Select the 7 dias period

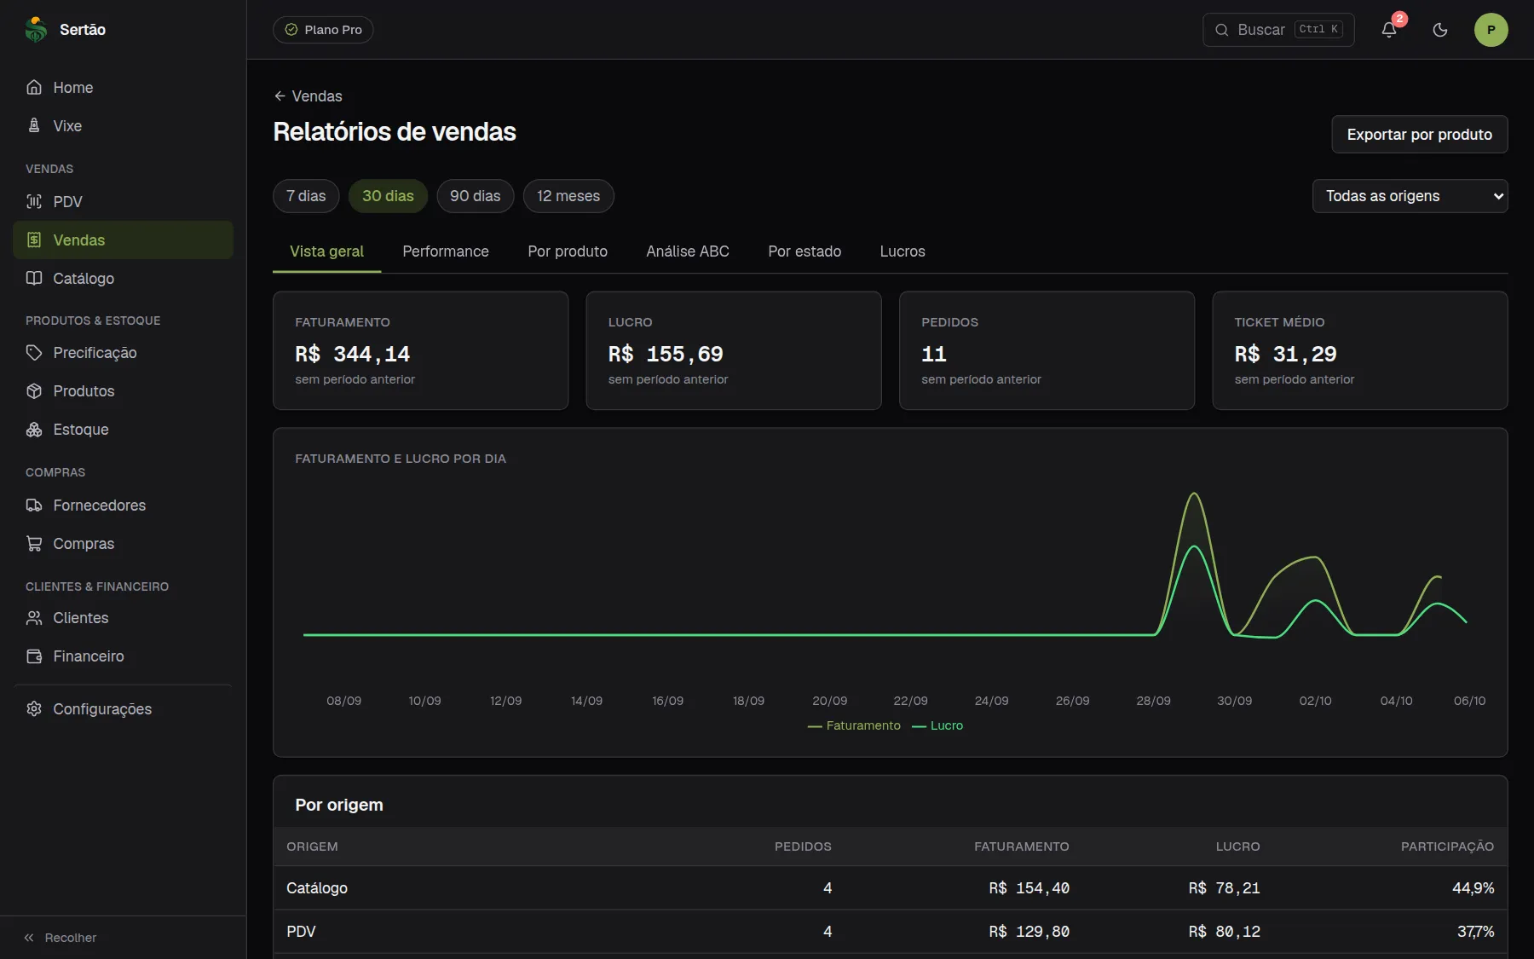306,196
